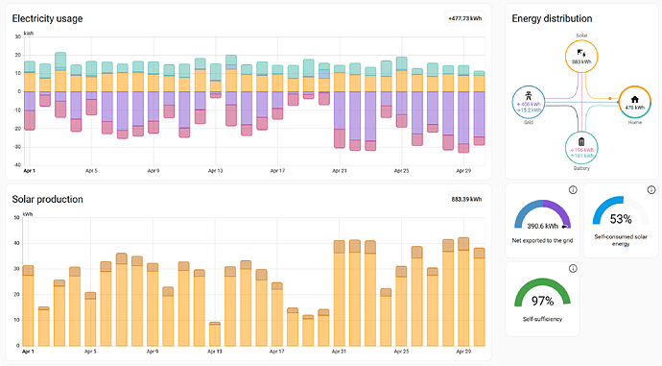Click info icon on Self-consumed solar card
The height and width of the screenshot is (366, 662).
(651, 190)
